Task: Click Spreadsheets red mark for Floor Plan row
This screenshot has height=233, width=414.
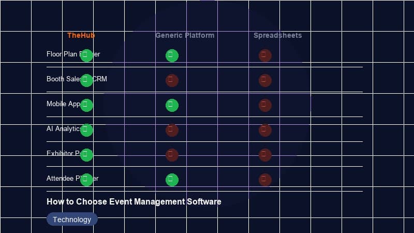Action: point(265,55)
